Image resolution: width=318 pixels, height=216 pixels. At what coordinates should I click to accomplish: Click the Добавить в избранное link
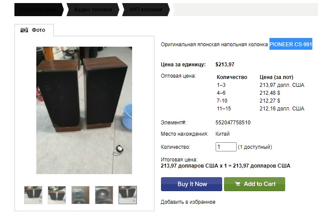188,202
